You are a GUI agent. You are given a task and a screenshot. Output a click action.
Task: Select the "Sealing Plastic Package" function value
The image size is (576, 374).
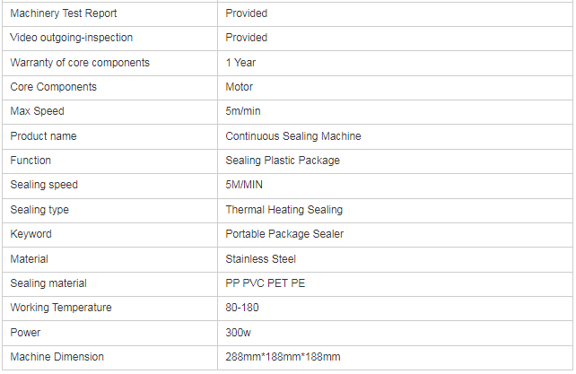[x=283, y=161]
